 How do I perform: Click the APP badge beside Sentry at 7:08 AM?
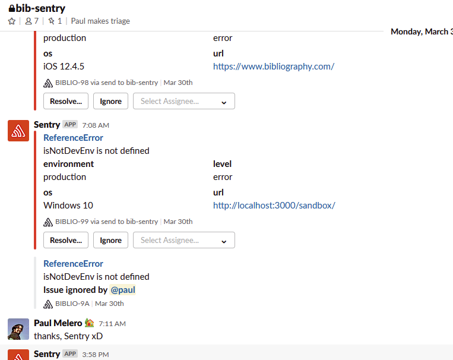click(70, 125)
